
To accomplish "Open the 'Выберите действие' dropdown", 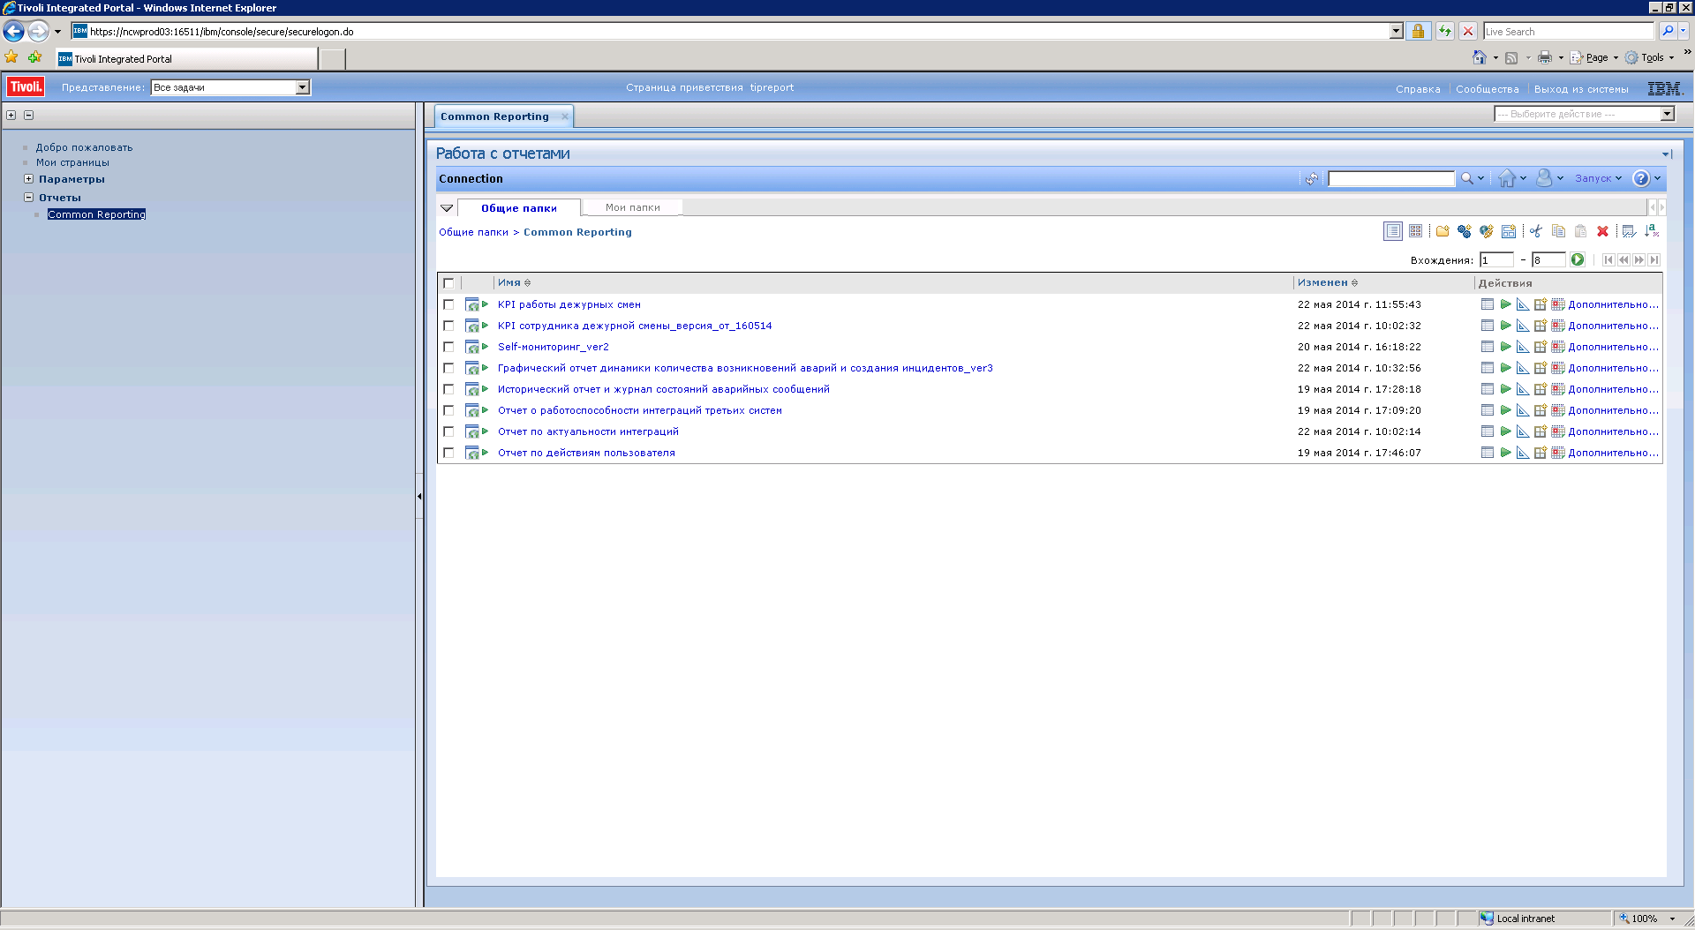I will coord(1584,114).
